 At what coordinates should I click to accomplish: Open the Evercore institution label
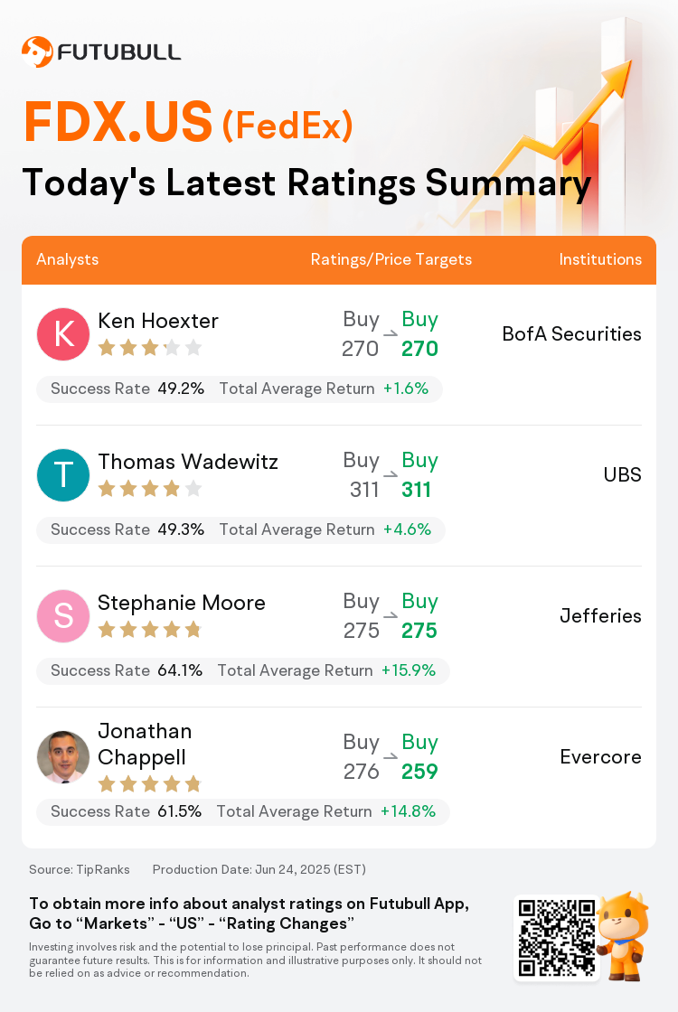[x=600, y=756]
